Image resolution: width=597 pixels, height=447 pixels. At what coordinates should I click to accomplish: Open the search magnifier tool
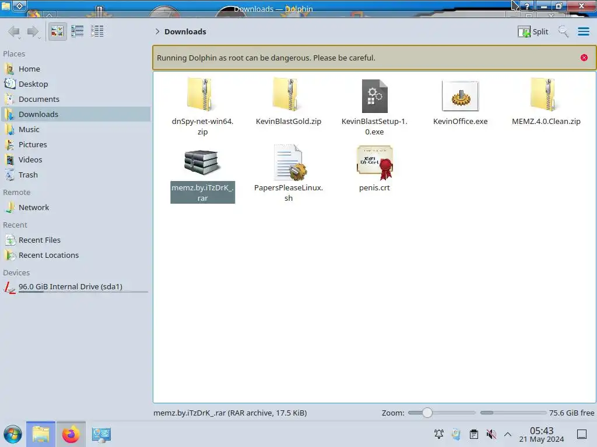564,31
